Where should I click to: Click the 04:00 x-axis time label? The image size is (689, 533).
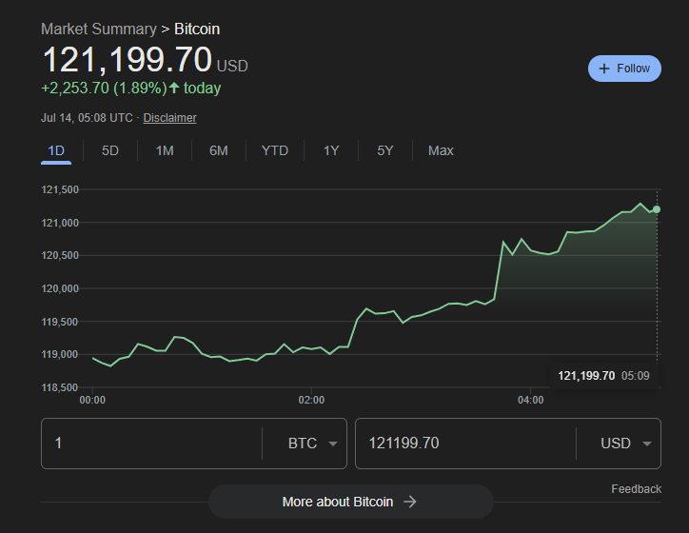(530, 400)
